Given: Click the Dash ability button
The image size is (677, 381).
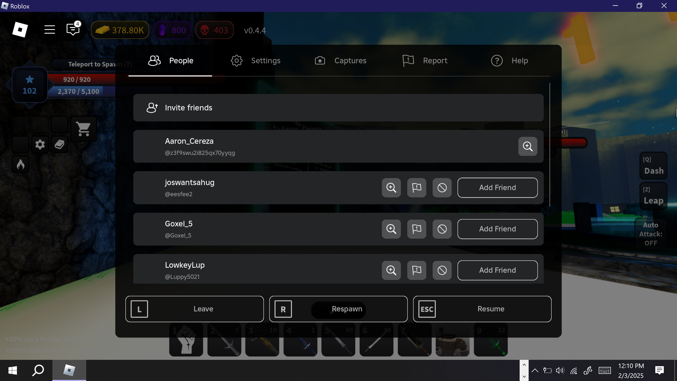Looking at the screenshot, I should click(x=653, y=166).
